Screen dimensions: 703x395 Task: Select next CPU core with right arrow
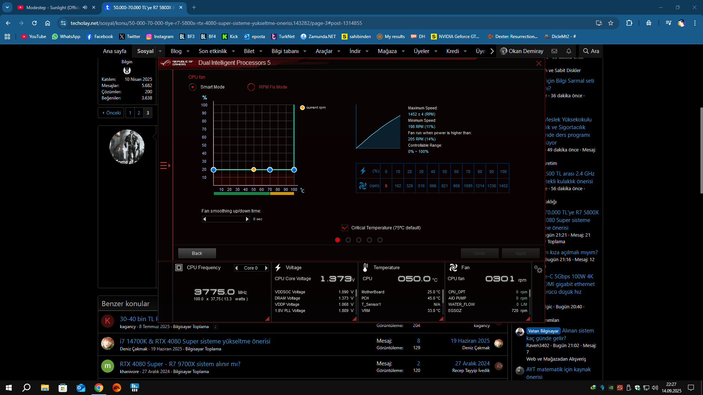click(x=266, y=268)
